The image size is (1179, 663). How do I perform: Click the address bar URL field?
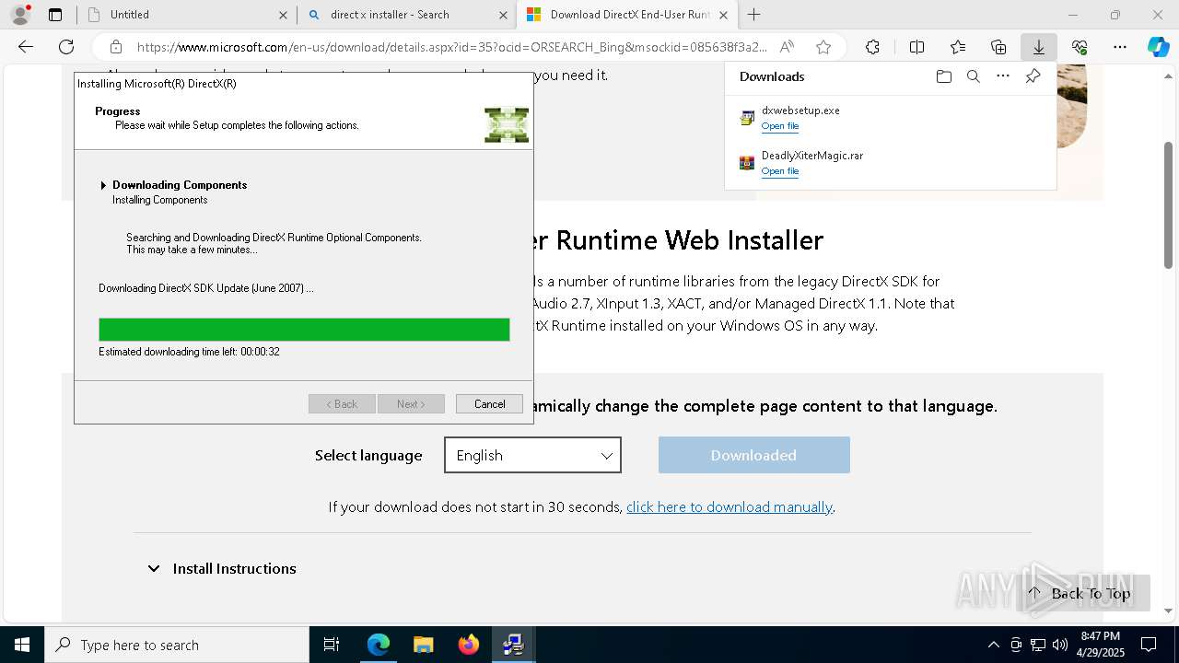pos(451,47)
